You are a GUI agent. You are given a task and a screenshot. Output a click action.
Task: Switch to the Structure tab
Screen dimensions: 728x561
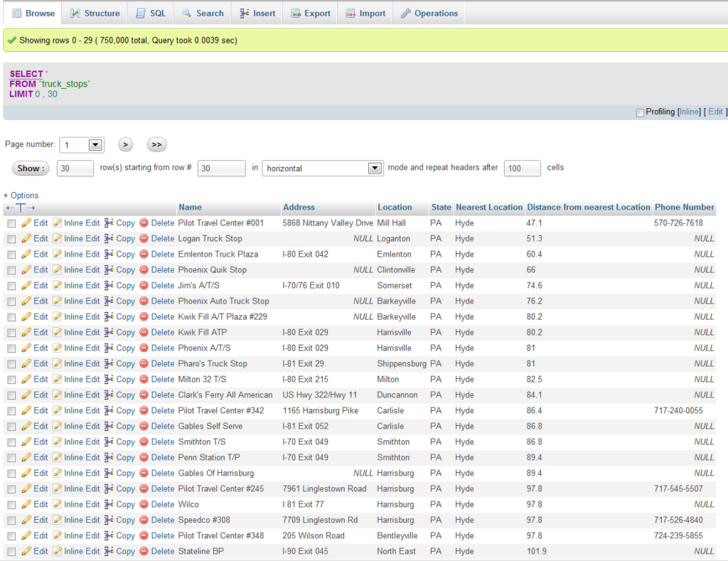coord(95,14)
